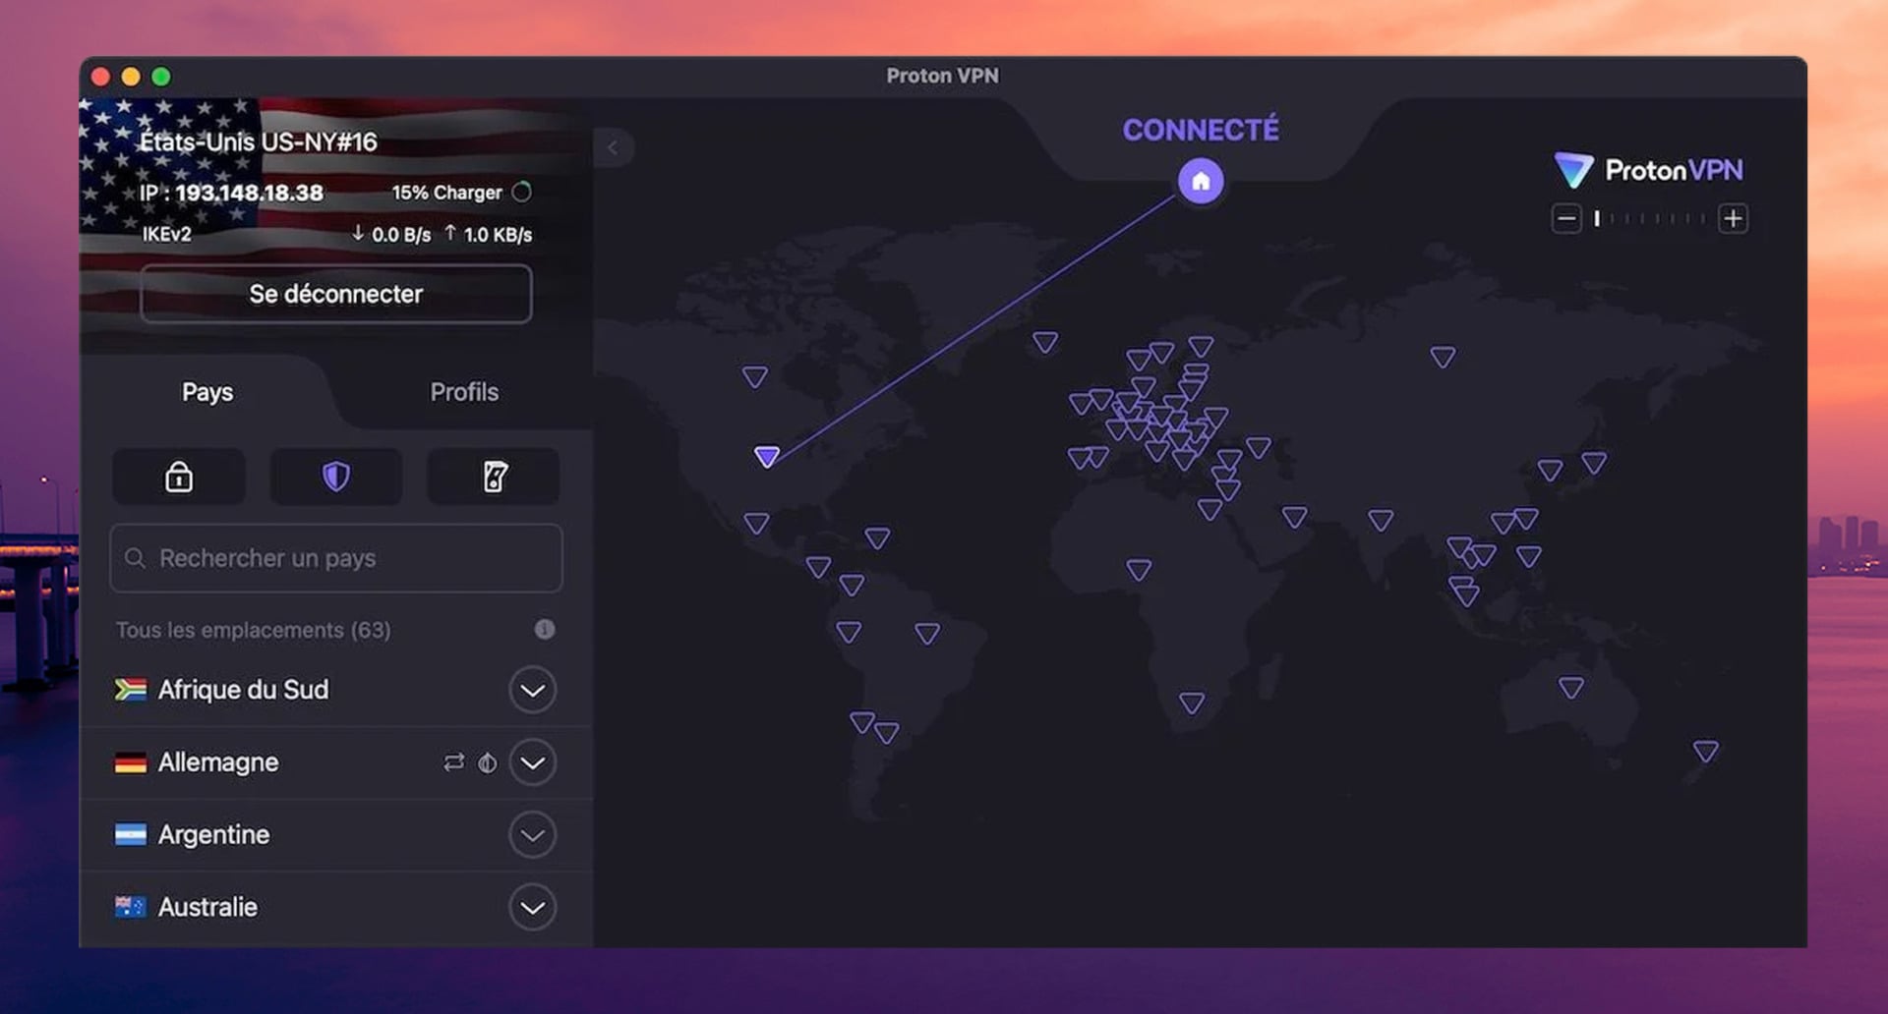Click the P2P icon next to Allemagne
The image size is (1888, 1014).
[x=452, y=761]
